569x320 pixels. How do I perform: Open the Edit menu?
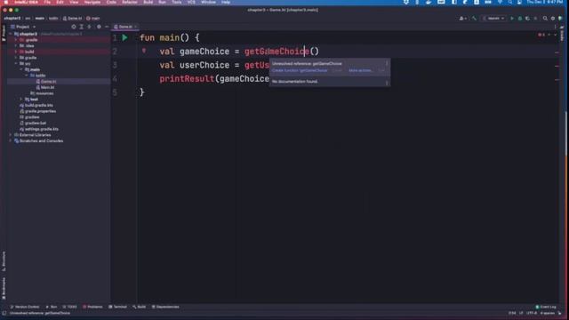point(60,2)
